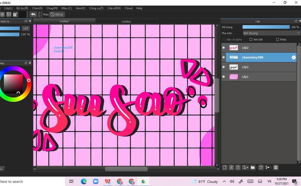Open the Cloud menu
Image resolution: width=301 pixels, height=186 pixels.
[x=128, y=8]
